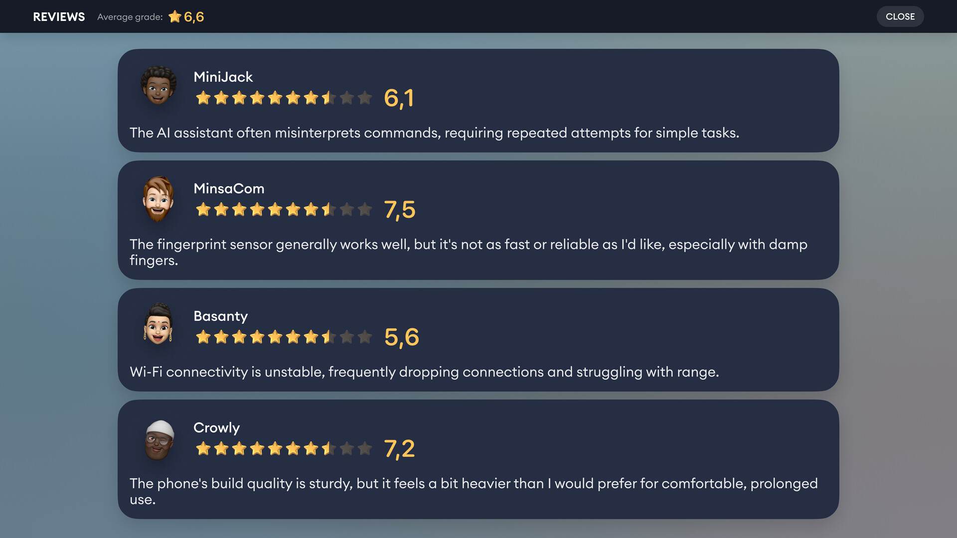957x538 pixels.
Task: Click the Close button
Action: [900, 16]
